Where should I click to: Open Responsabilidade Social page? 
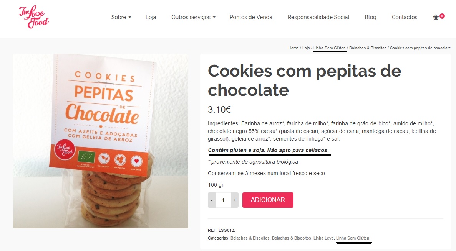tap(318, 17)
